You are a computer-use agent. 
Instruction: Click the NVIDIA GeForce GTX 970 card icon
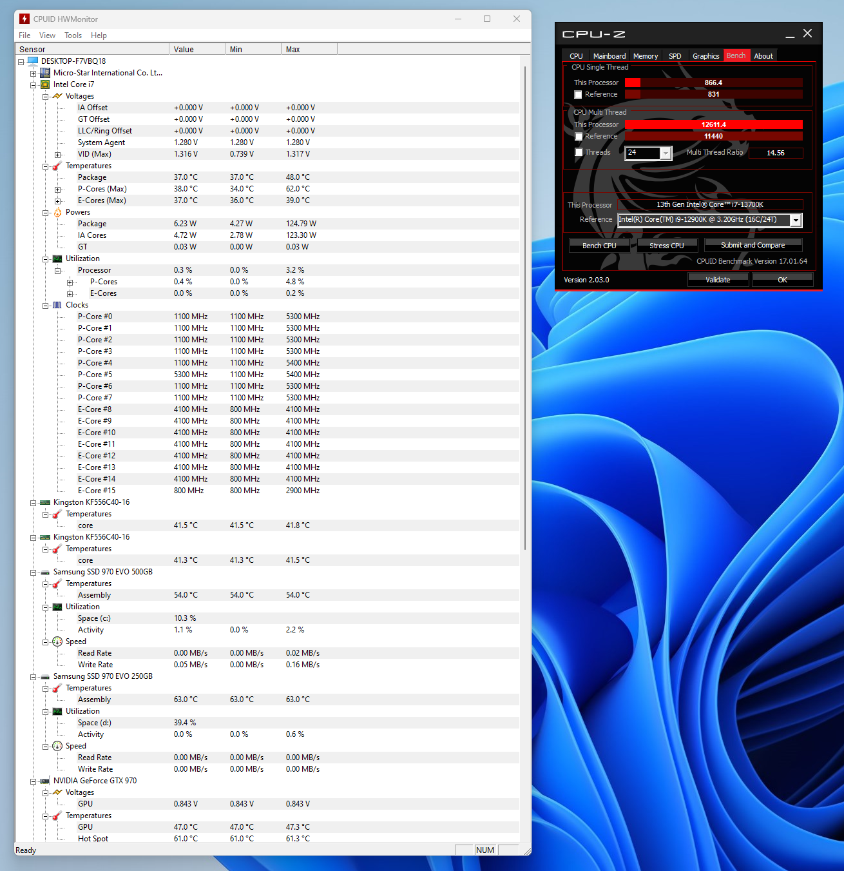(x=45, y=781)
